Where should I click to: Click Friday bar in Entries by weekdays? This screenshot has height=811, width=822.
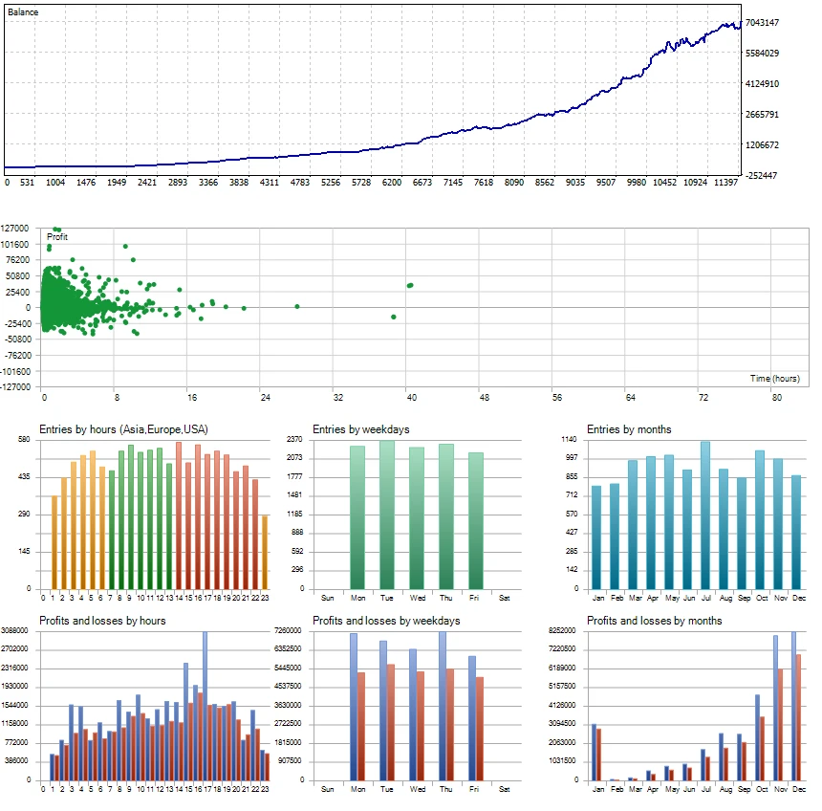(476, 521)
